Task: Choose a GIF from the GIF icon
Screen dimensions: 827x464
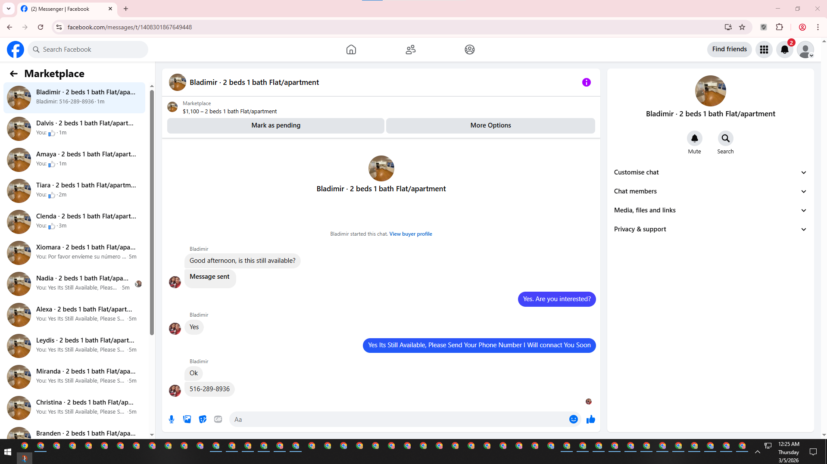Action: 218,419
